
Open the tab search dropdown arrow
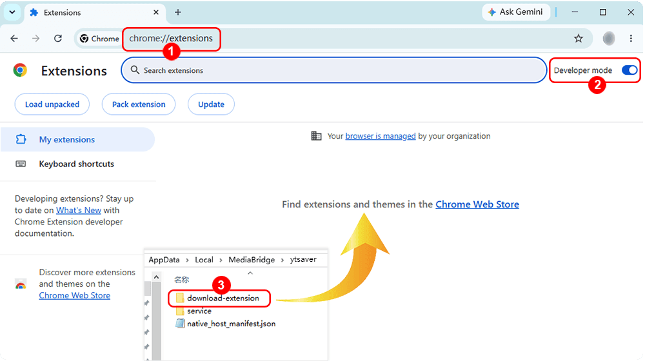coord(12,12)
